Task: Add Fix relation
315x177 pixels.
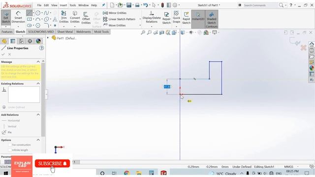Action: (x=7, y=132)
